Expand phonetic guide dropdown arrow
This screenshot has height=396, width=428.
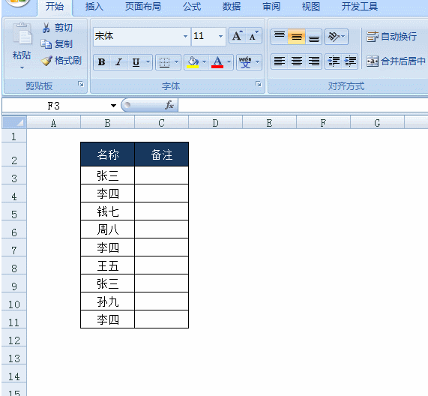click(x=257, y=62)
